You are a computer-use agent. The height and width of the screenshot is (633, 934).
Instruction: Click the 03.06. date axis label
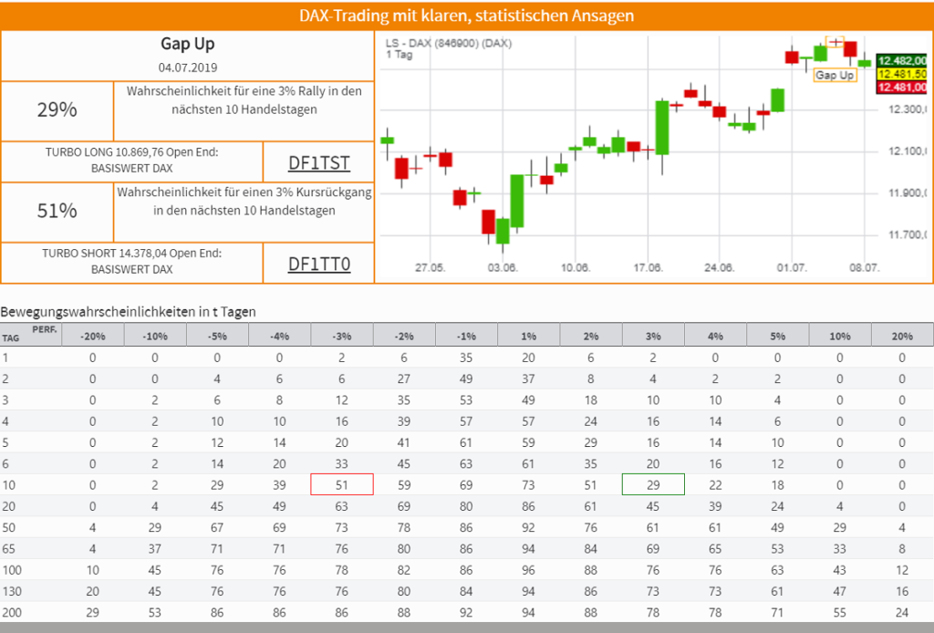(x=503, y=267)
